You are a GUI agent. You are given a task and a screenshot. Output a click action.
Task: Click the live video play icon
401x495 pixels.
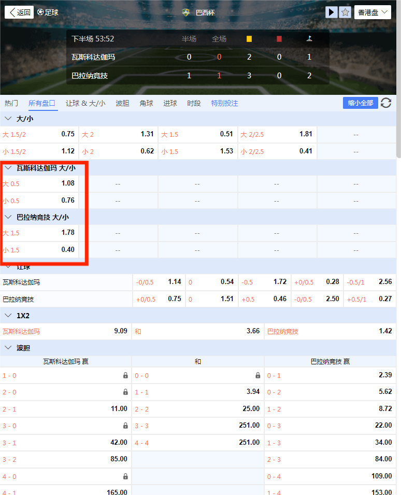(x=332, y=12)
